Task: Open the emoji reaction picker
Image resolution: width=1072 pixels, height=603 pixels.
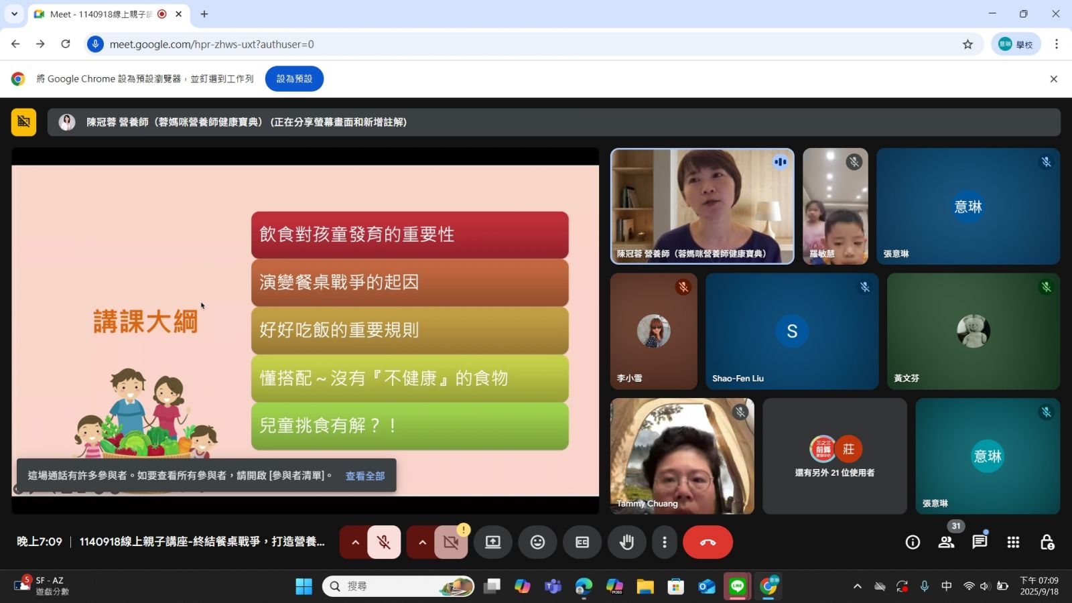Action: [537, 542]
